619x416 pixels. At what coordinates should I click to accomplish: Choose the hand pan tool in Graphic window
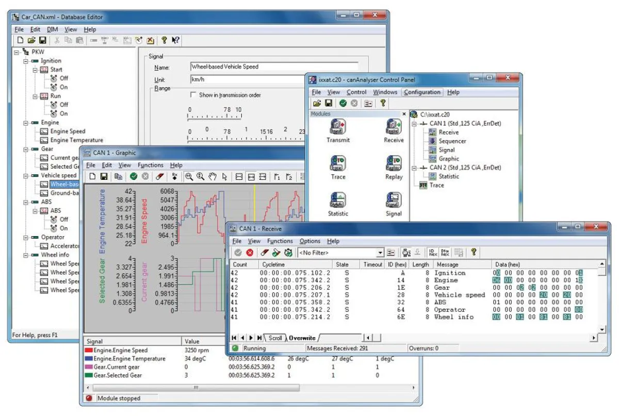pos(212,176)
